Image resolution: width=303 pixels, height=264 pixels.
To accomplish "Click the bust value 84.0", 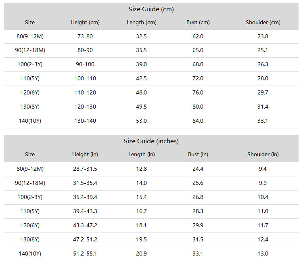I will coord(198,121).
